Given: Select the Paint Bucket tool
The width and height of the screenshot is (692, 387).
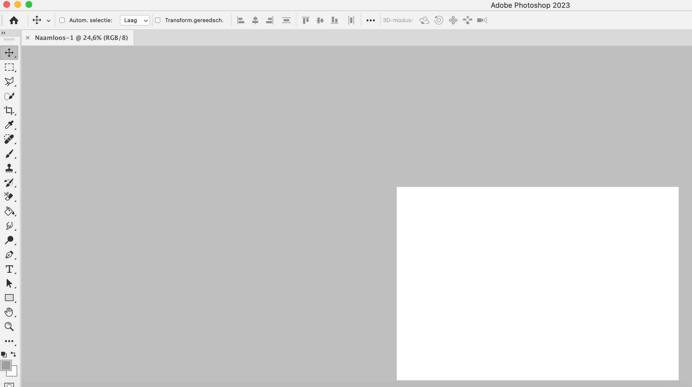Looking at the screenshot, I should [9, 211].
